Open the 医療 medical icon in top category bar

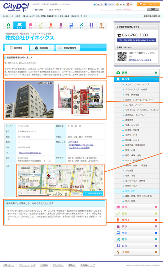coord(8,26)
